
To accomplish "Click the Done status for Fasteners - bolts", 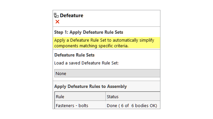I will click(x=112, y=105).
